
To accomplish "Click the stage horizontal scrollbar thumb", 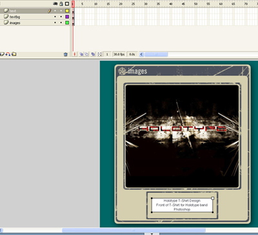I will coord(134,230).
